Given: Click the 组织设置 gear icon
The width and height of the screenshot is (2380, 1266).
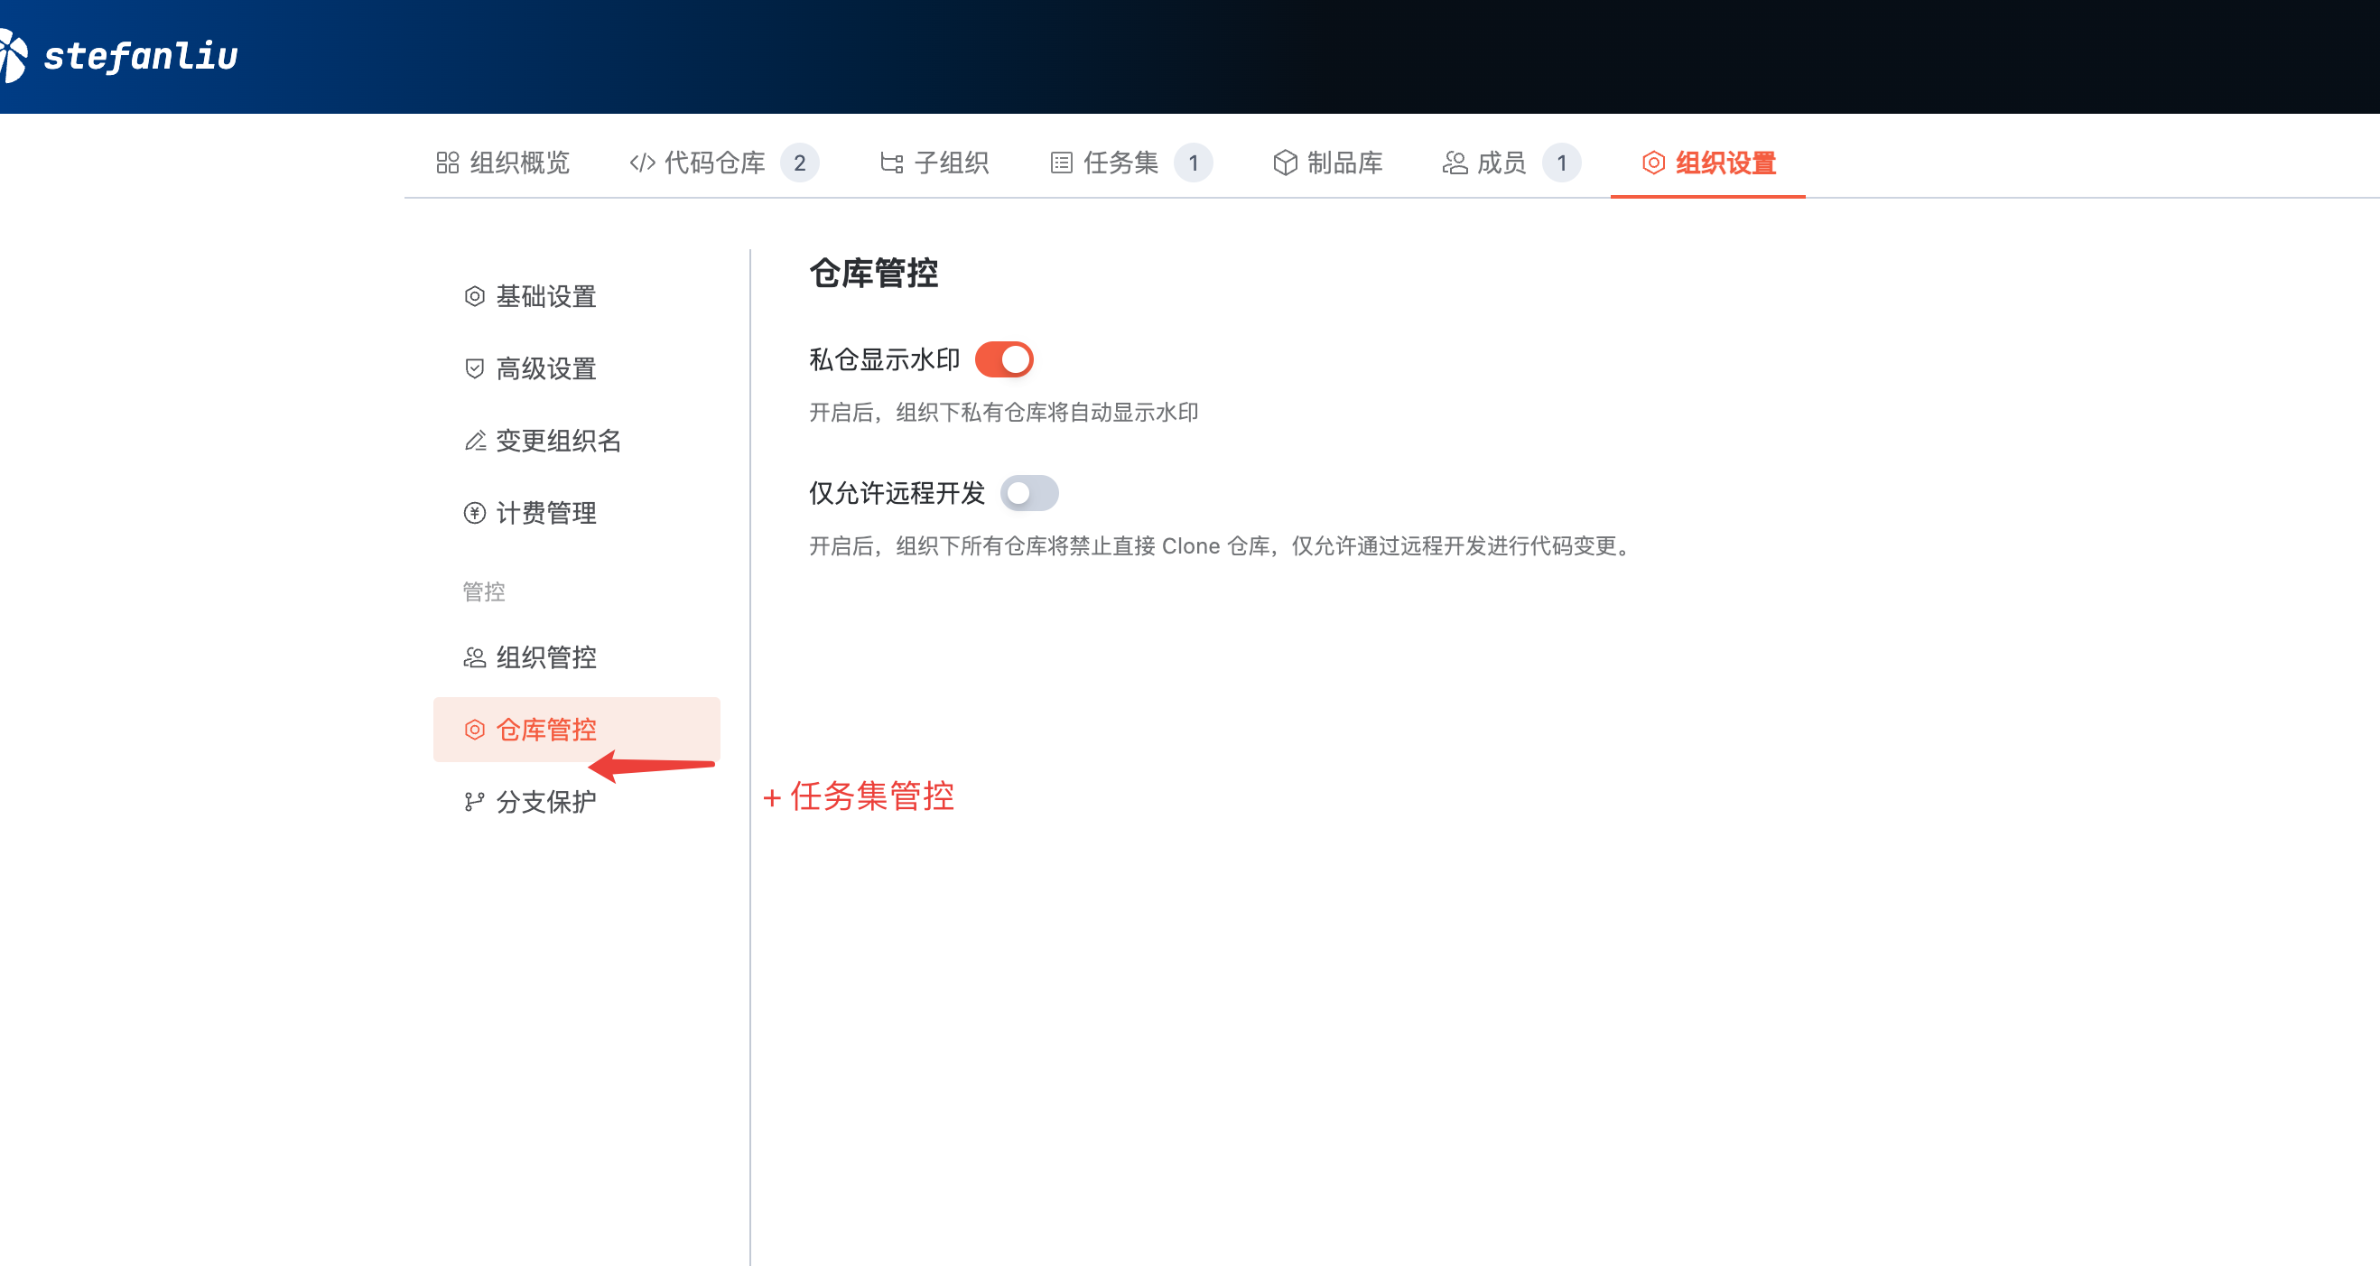Looking at the screenshot, I should tap(1654, 163).
